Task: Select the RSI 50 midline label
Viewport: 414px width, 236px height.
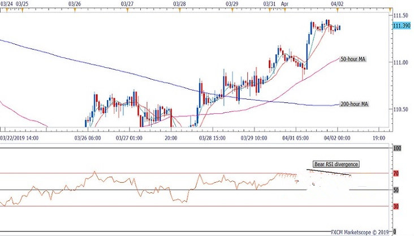Action: (x=397, y=190)
